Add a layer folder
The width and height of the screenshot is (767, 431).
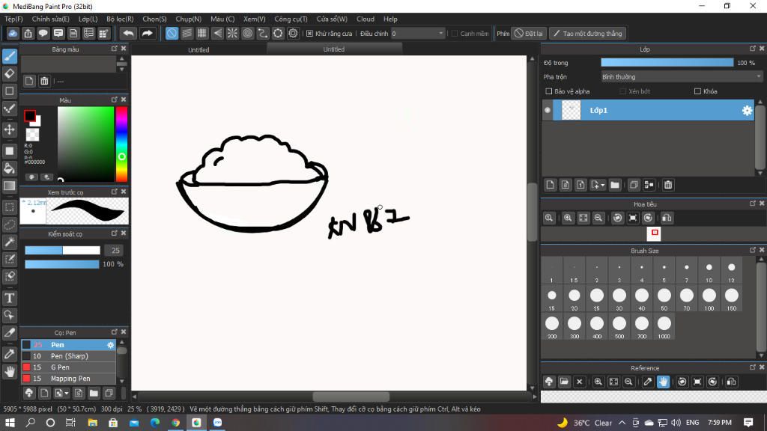(615, 185)
